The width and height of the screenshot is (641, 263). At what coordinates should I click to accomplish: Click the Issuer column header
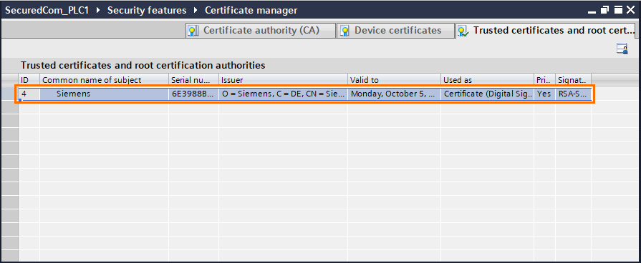[x=284, y=80]
